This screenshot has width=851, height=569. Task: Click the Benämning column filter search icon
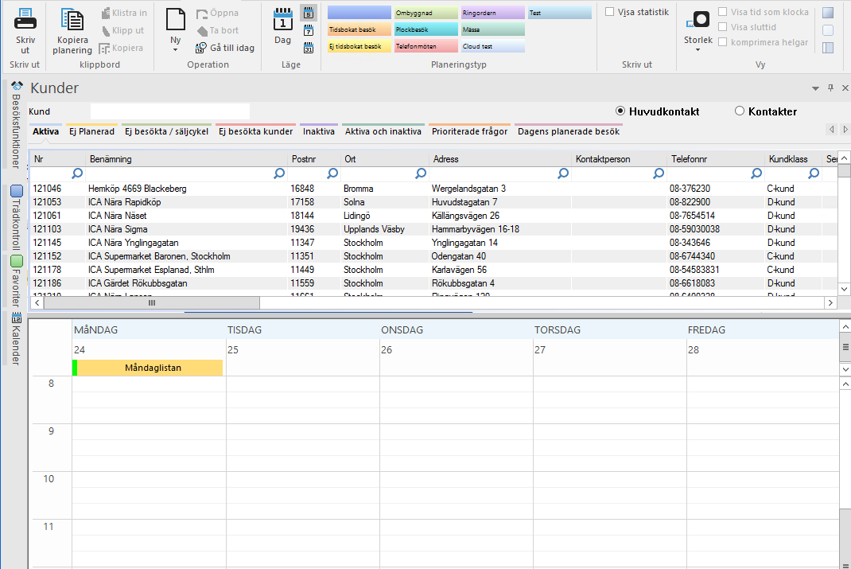(279, 173)
